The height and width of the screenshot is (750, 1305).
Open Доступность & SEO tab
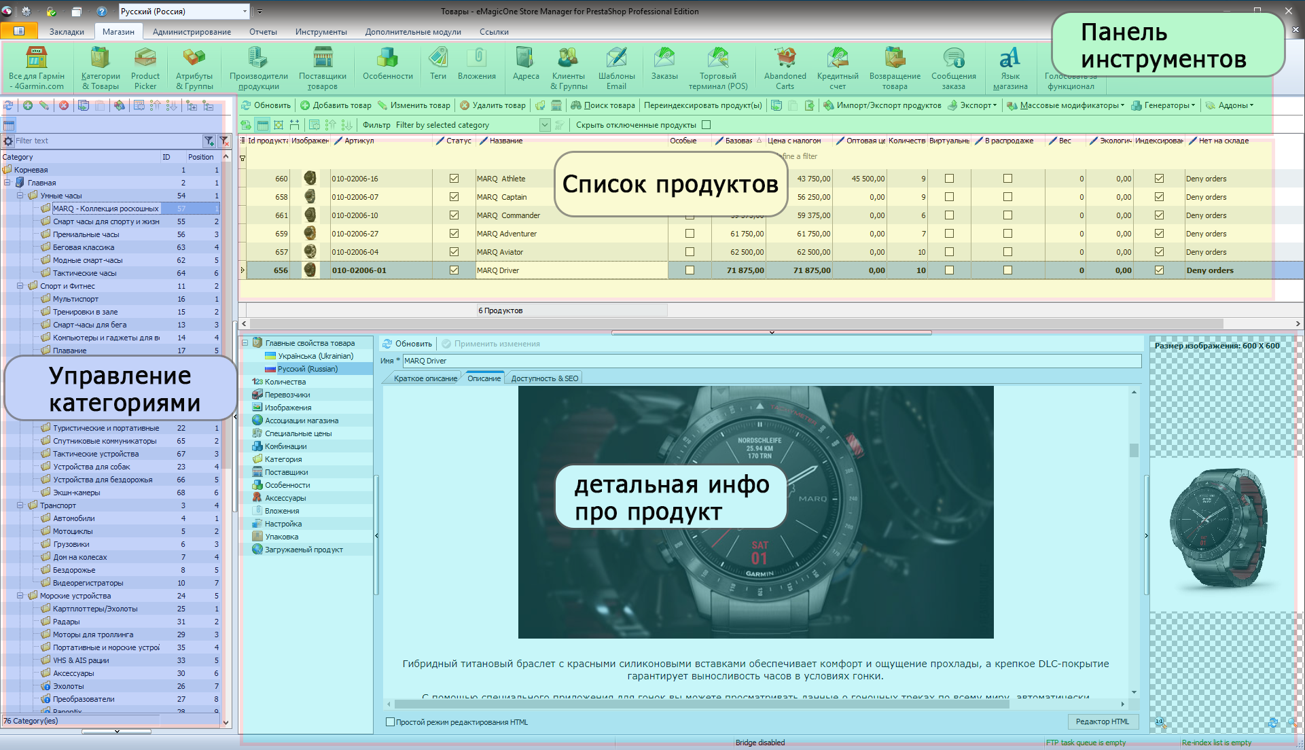pyautogui.click(x=544, y=378)
